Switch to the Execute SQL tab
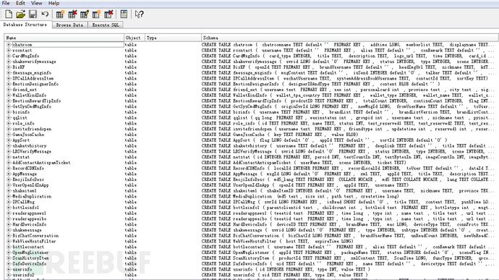This screenshot has height=280, width=499. coord(106,25)
